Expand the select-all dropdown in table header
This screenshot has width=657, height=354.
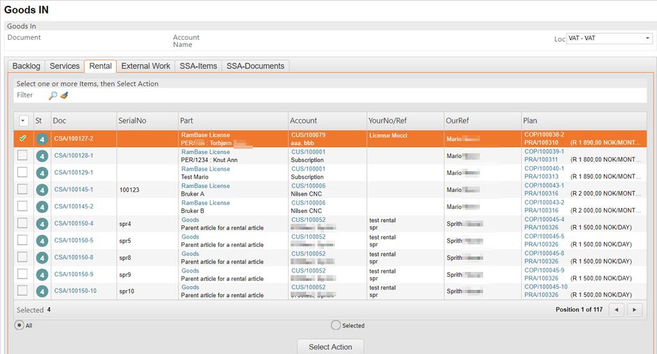pyautogui.click(x=24, y=121)
